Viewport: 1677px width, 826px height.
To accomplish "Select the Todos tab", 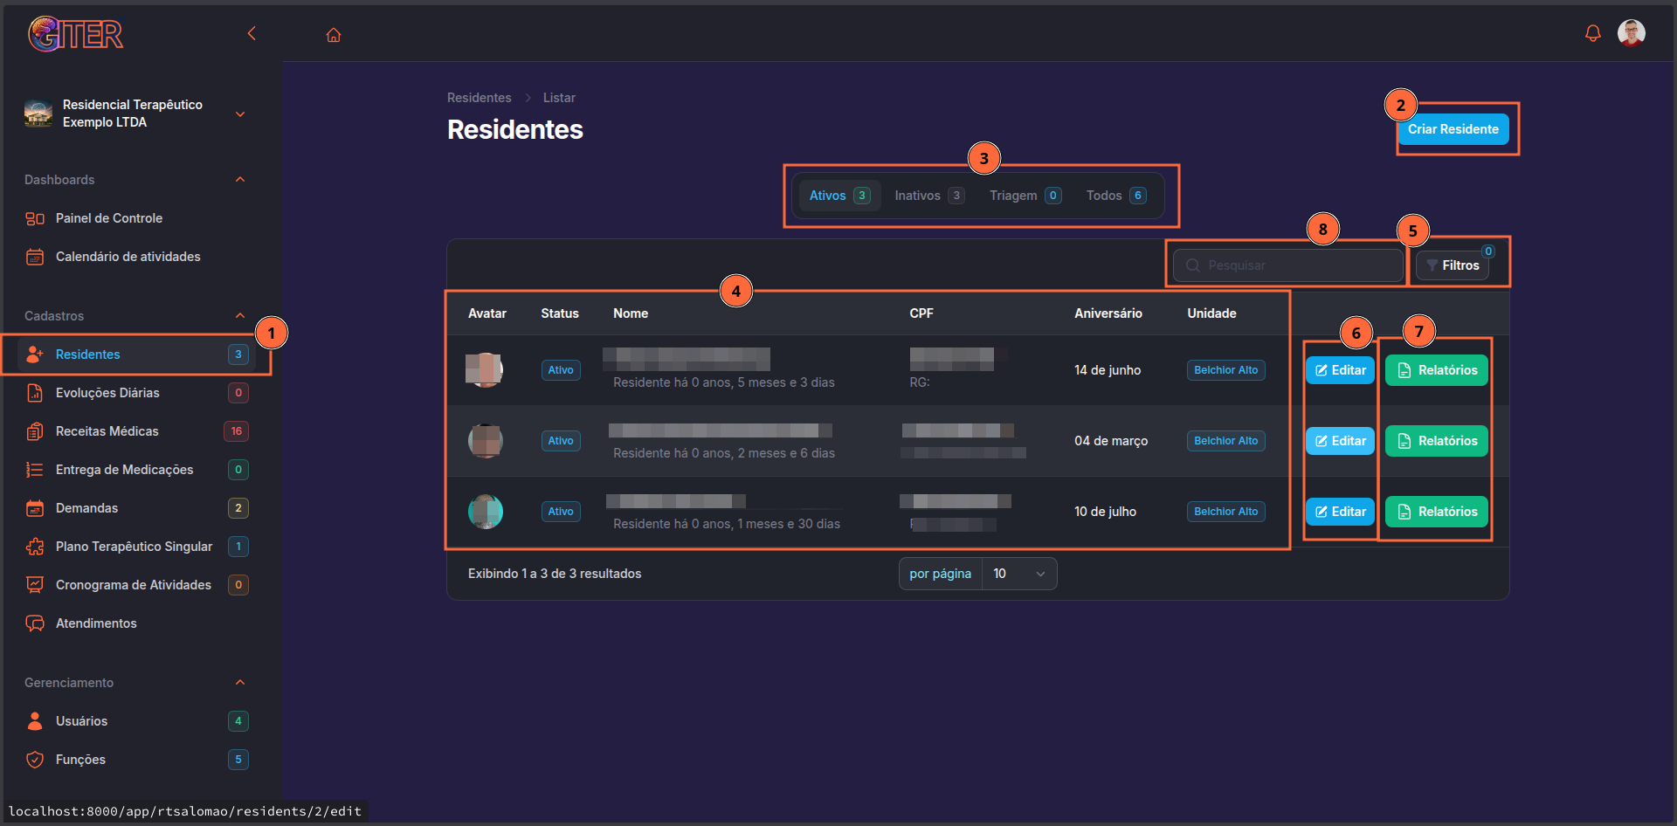I will 1115,196.
